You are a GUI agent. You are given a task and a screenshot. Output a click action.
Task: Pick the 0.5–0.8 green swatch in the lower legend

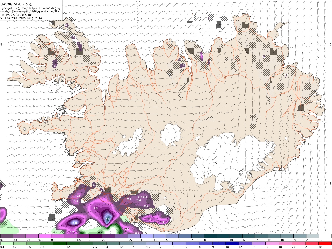(x=33, y=244)
